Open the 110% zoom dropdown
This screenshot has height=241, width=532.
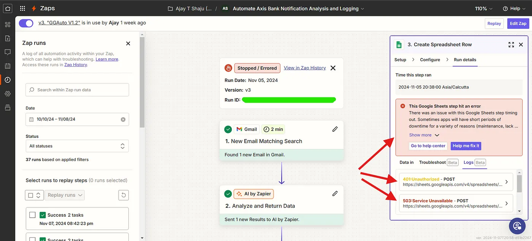(x=484, y=8)
